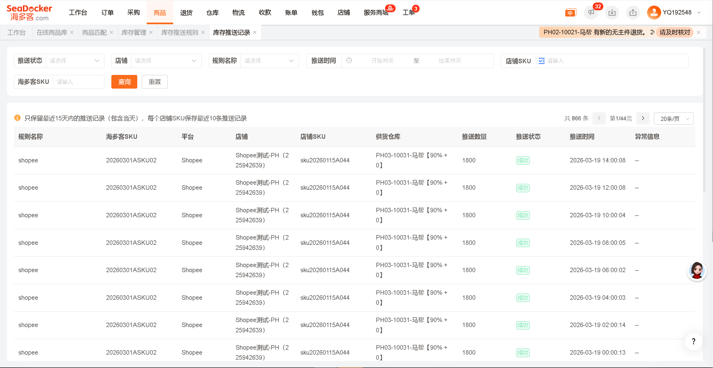
Task: Open the 订单 menu
Action: tap(107, 13)
